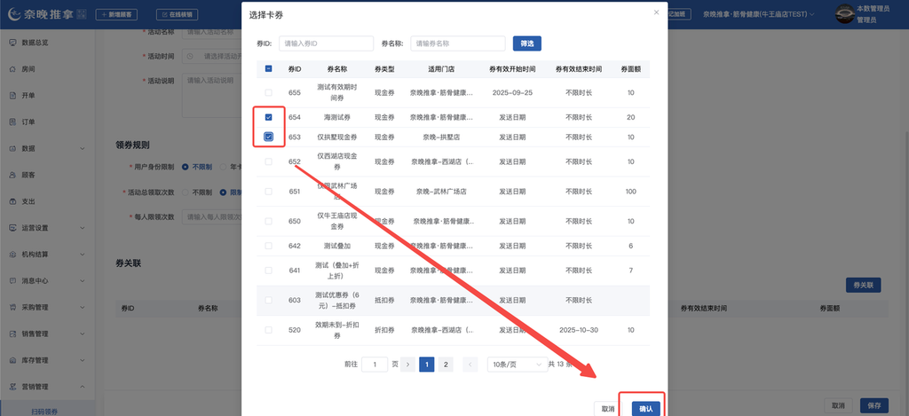Click the 运营设置 icon in sidebar

pyautogui.click(x=12, y=228)
